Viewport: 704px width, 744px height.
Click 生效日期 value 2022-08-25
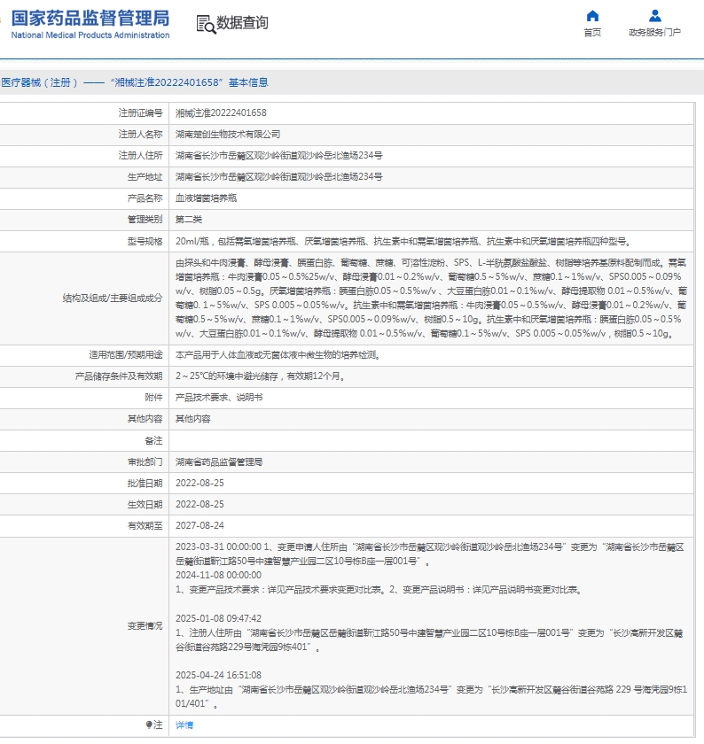(x=199, y=504)
